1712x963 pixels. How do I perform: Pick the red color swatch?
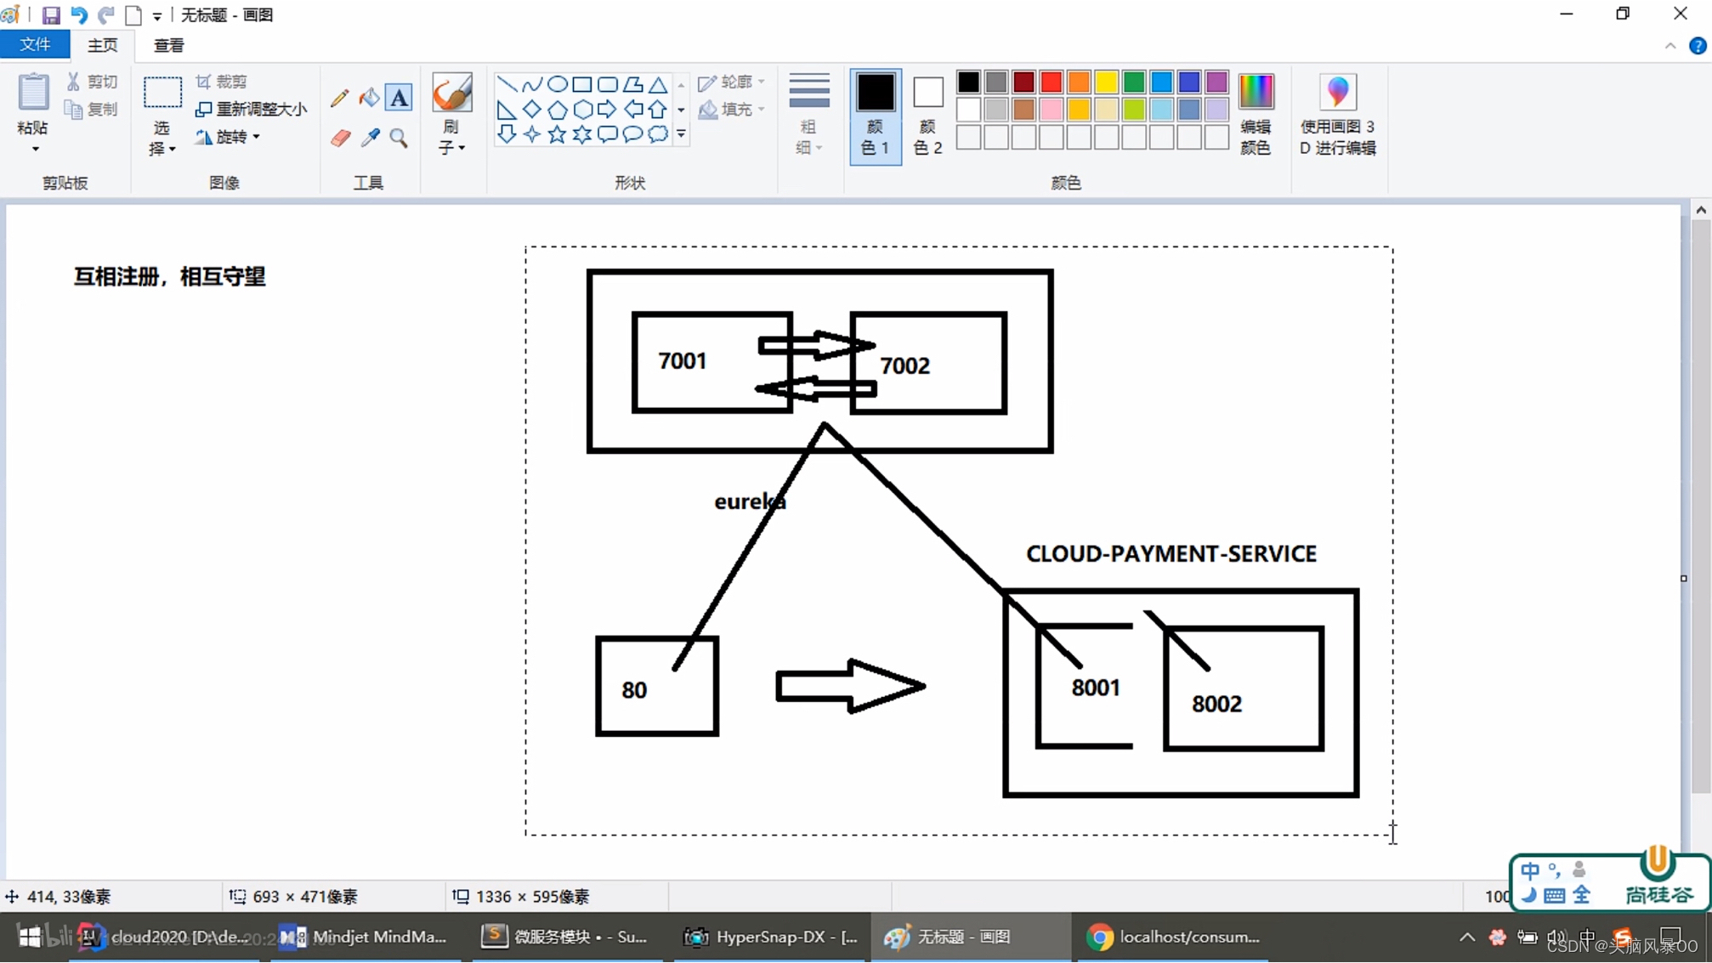[x=1052, y=82]
